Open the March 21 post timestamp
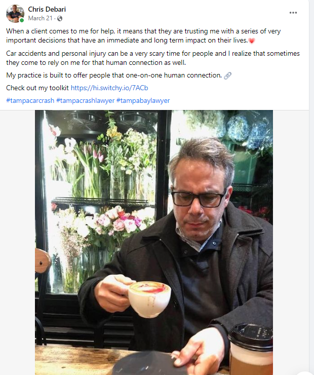Screen dimensions: 314x375 tap(40, 18)
